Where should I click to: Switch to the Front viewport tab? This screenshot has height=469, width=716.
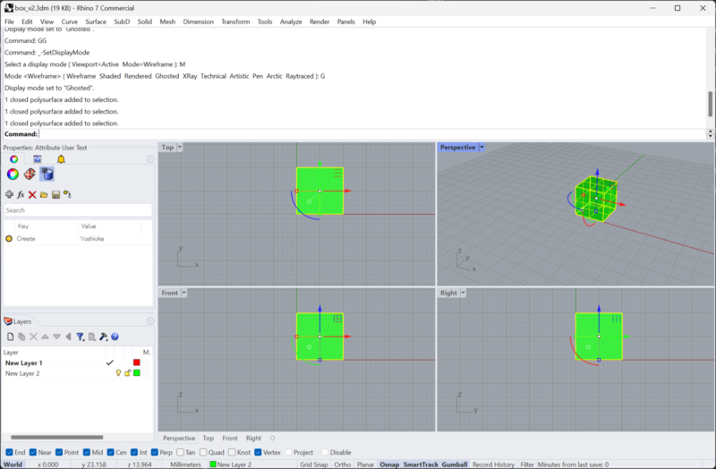pyautogui.click(x=230, y=438)
